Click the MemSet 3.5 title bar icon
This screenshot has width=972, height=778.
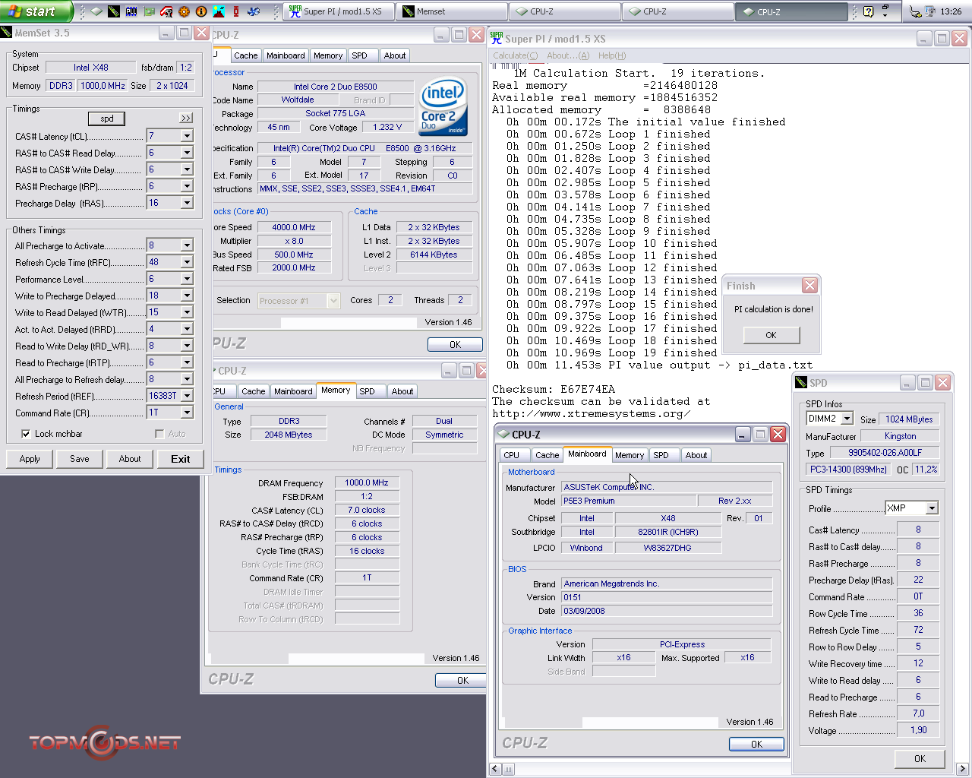click(x=7, y=33)
